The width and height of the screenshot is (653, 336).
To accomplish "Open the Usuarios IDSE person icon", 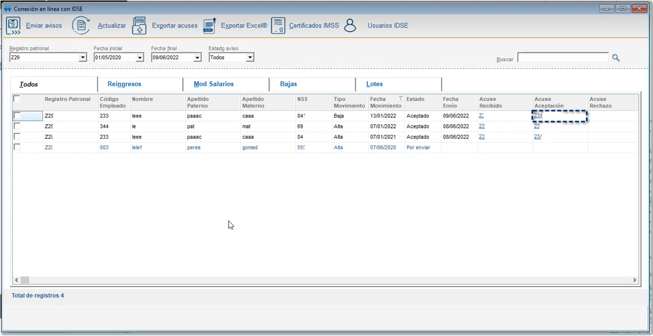I will pos(350,26).
